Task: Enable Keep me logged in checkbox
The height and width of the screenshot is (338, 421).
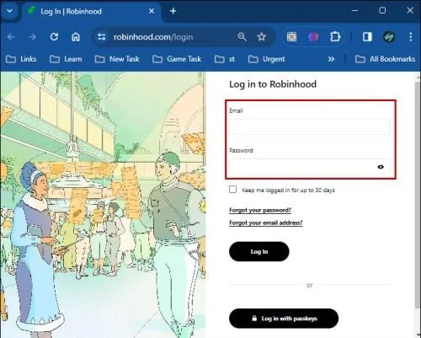Action: (x=232, y=190)
